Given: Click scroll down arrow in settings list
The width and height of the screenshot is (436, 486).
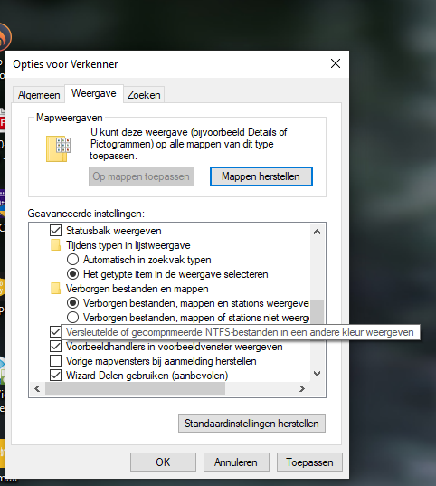Looking at the screenshot, I should coord(317,374).
